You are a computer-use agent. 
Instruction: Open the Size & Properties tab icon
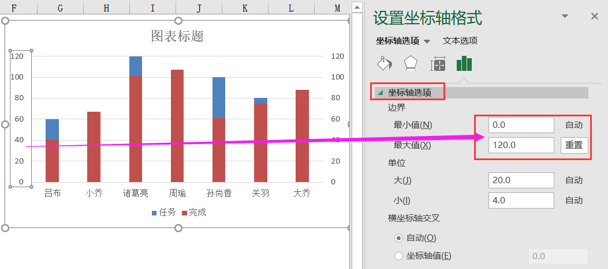point(438,64)
